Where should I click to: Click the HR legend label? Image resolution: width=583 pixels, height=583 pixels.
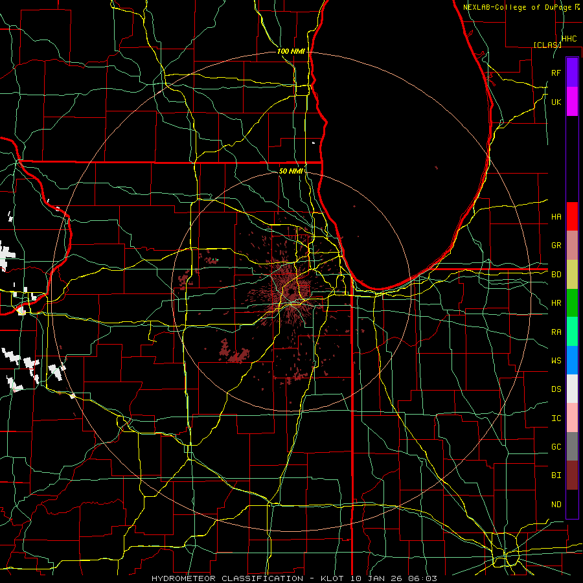tap(556, 303)
